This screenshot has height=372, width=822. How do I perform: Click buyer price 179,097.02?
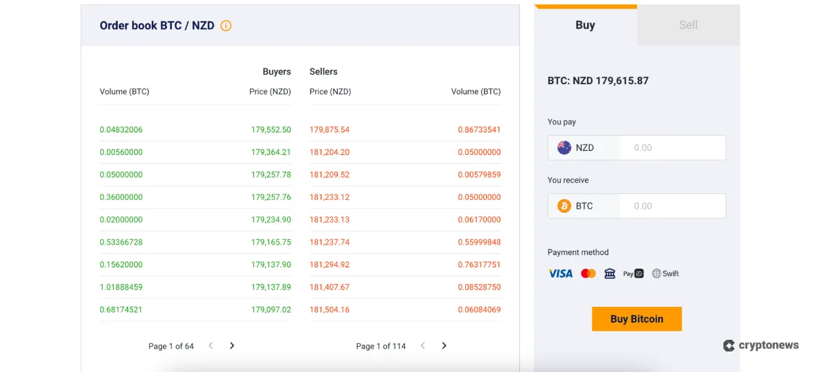pos(271,310)
